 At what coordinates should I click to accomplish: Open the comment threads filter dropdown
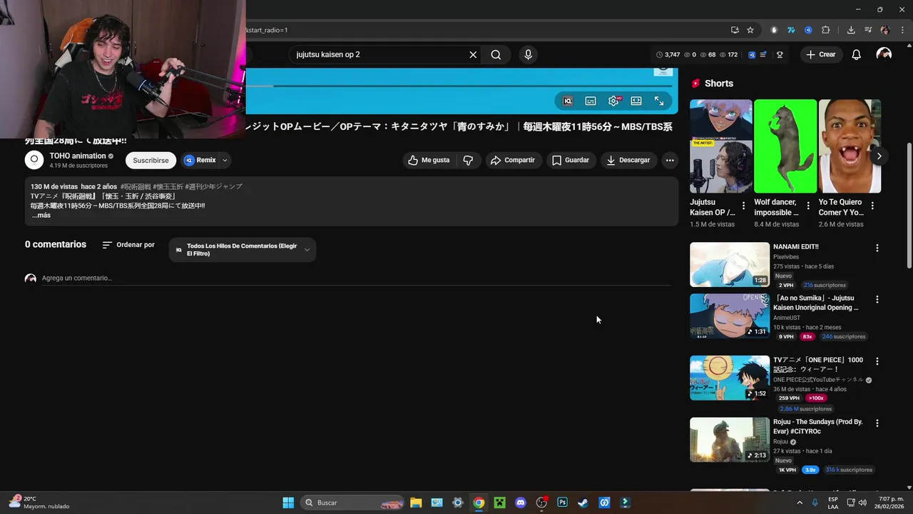click(243, 250)
